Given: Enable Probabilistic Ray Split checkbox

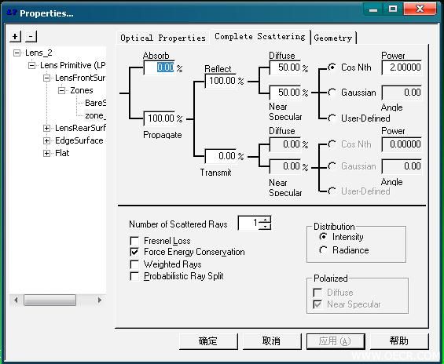Looking at the screenshot, I should (134, 276).
